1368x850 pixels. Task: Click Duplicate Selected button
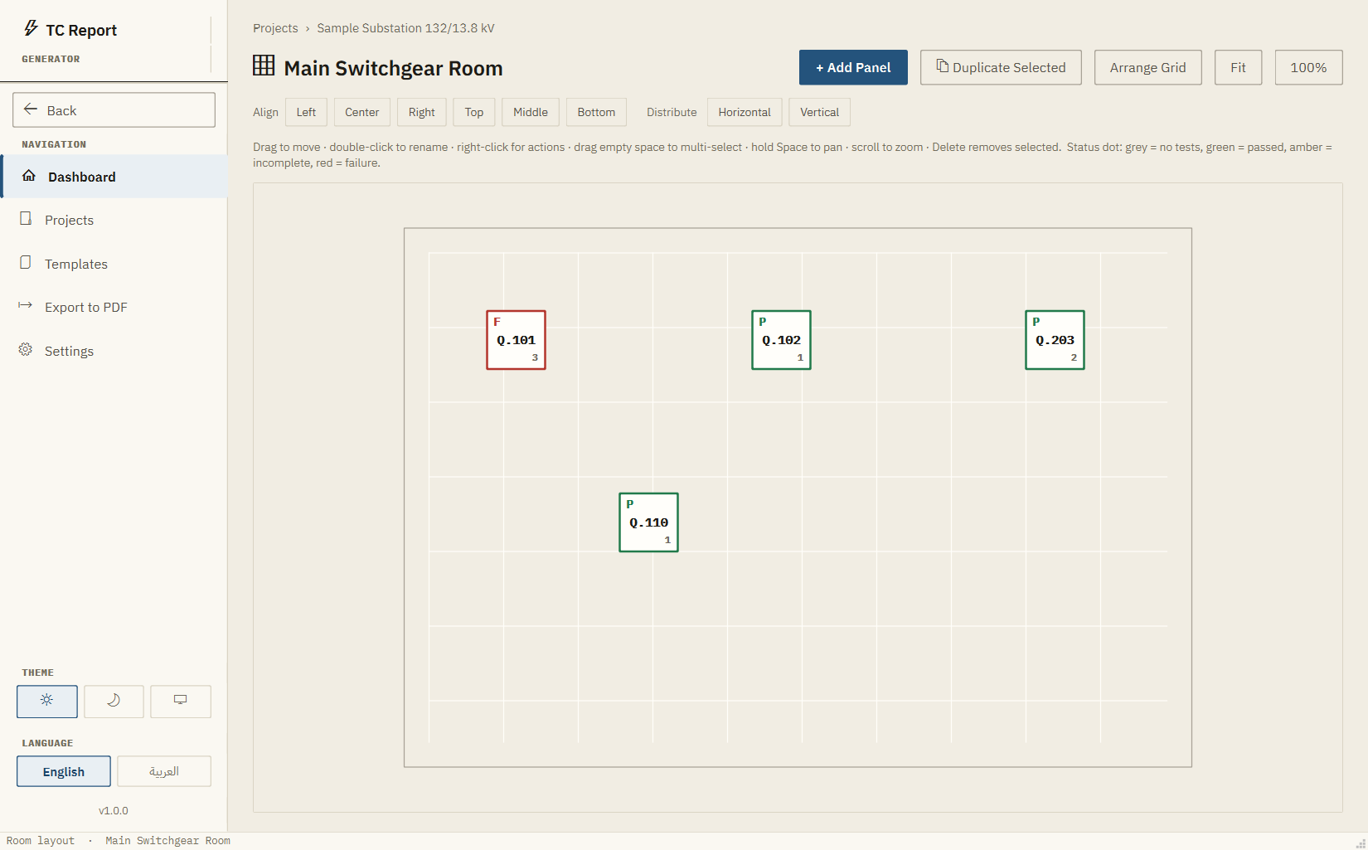coord(1001,67)
